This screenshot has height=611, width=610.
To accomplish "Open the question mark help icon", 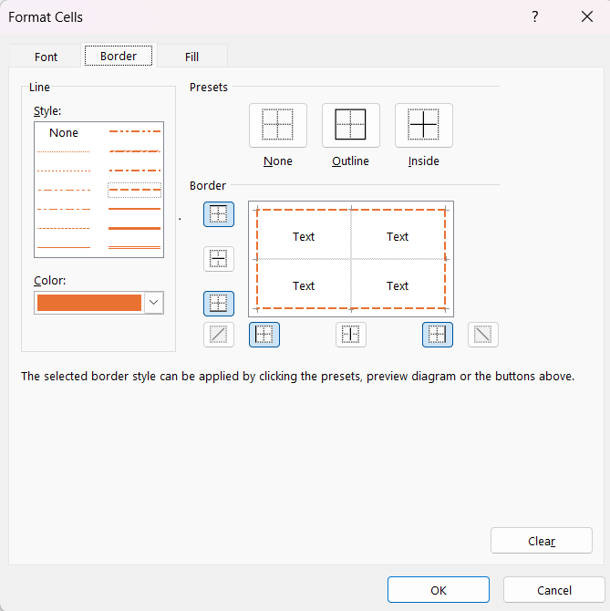I will 535,16.
